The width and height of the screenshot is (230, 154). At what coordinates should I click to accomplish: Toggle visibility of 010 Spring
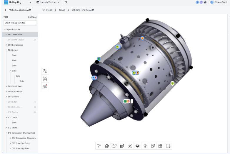(x=35, y=112)
